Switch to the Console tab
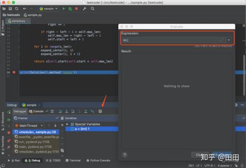This screenshot has width=246, height=168. [x=36, y=112]
